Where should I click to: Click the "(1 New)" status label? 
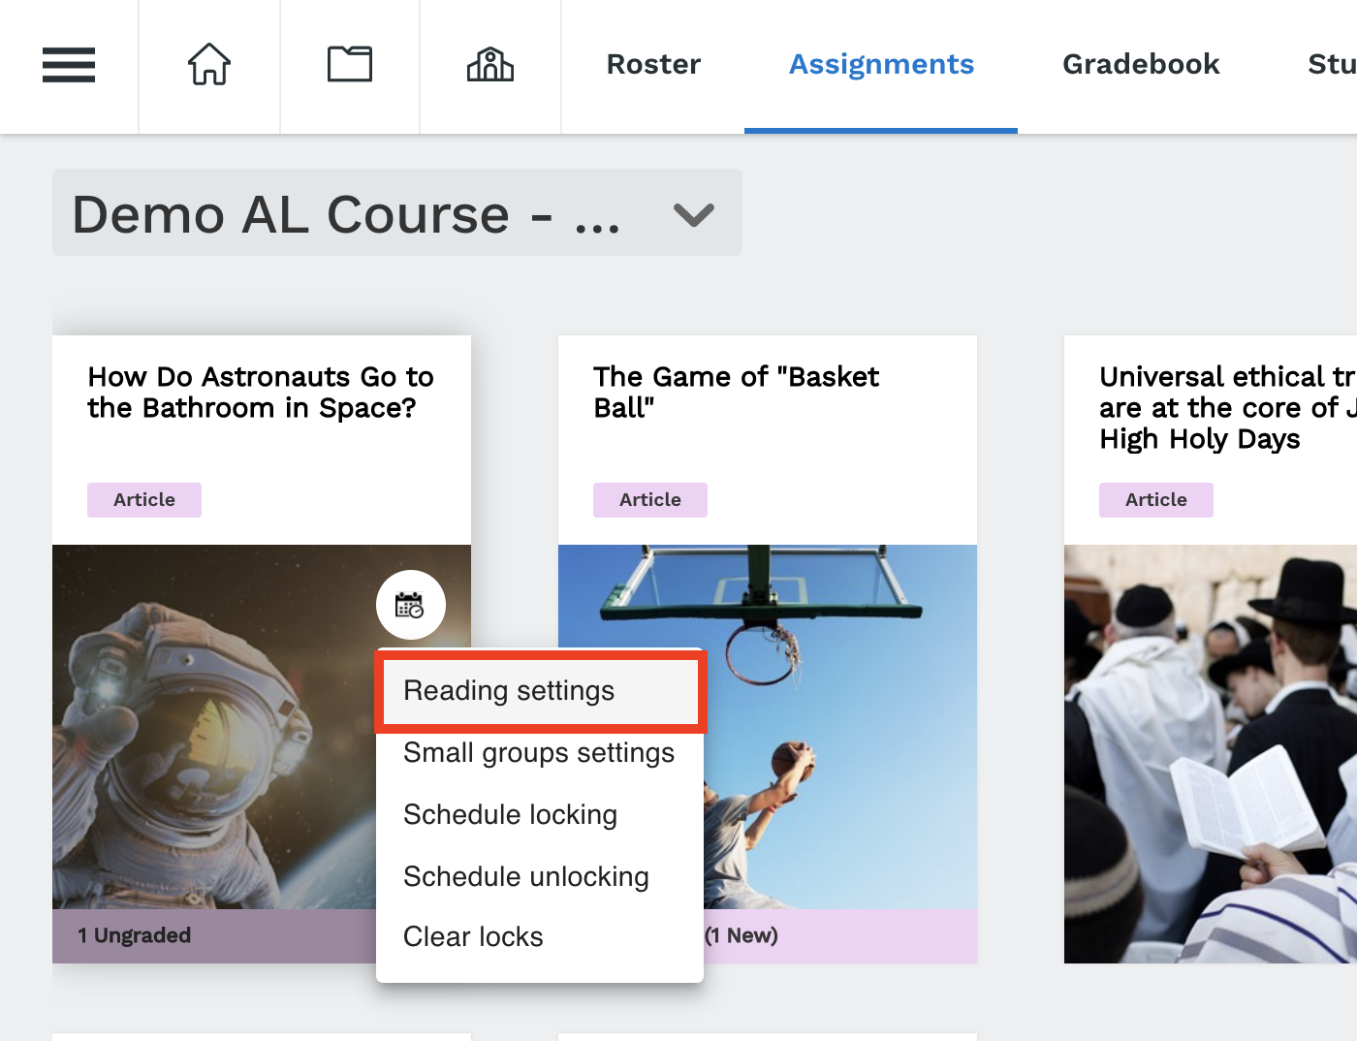742,936
